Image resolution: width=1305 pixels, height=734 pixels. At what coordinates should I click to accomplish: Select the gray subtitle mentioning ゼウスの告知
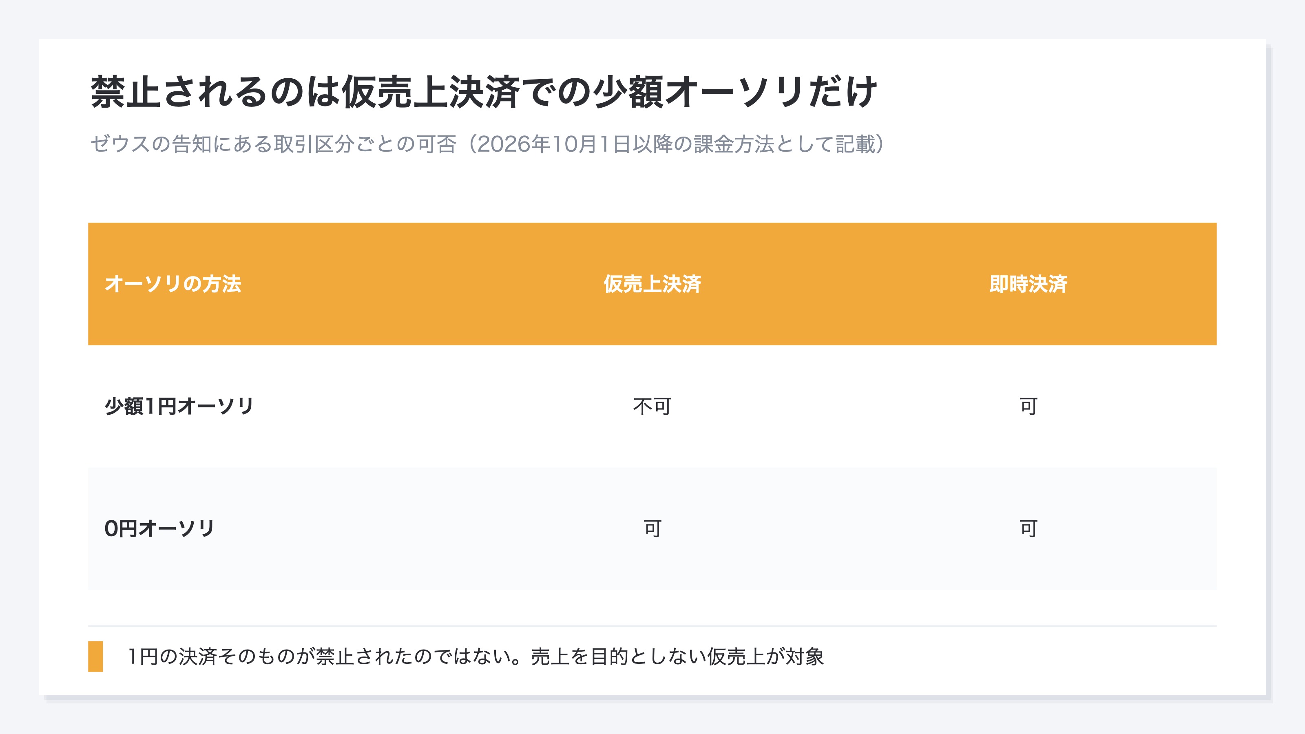(x=487, y=144)
